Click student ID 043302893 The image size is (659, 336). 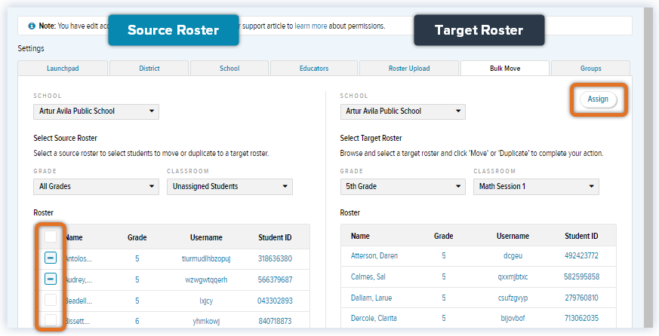pos(275,301)
